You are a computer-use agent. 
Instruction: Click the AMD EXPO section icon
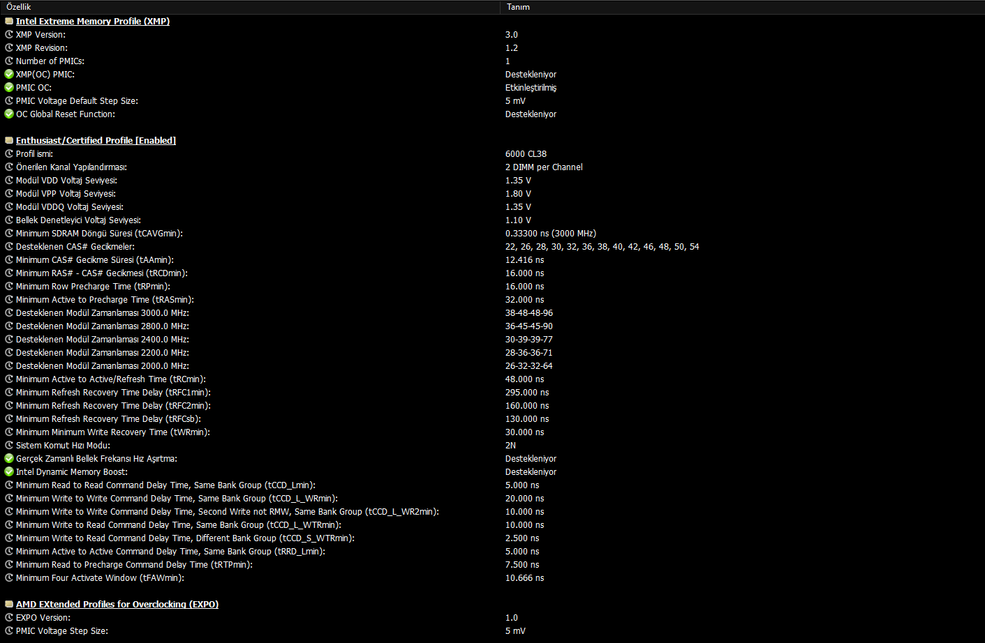(9, 605)
